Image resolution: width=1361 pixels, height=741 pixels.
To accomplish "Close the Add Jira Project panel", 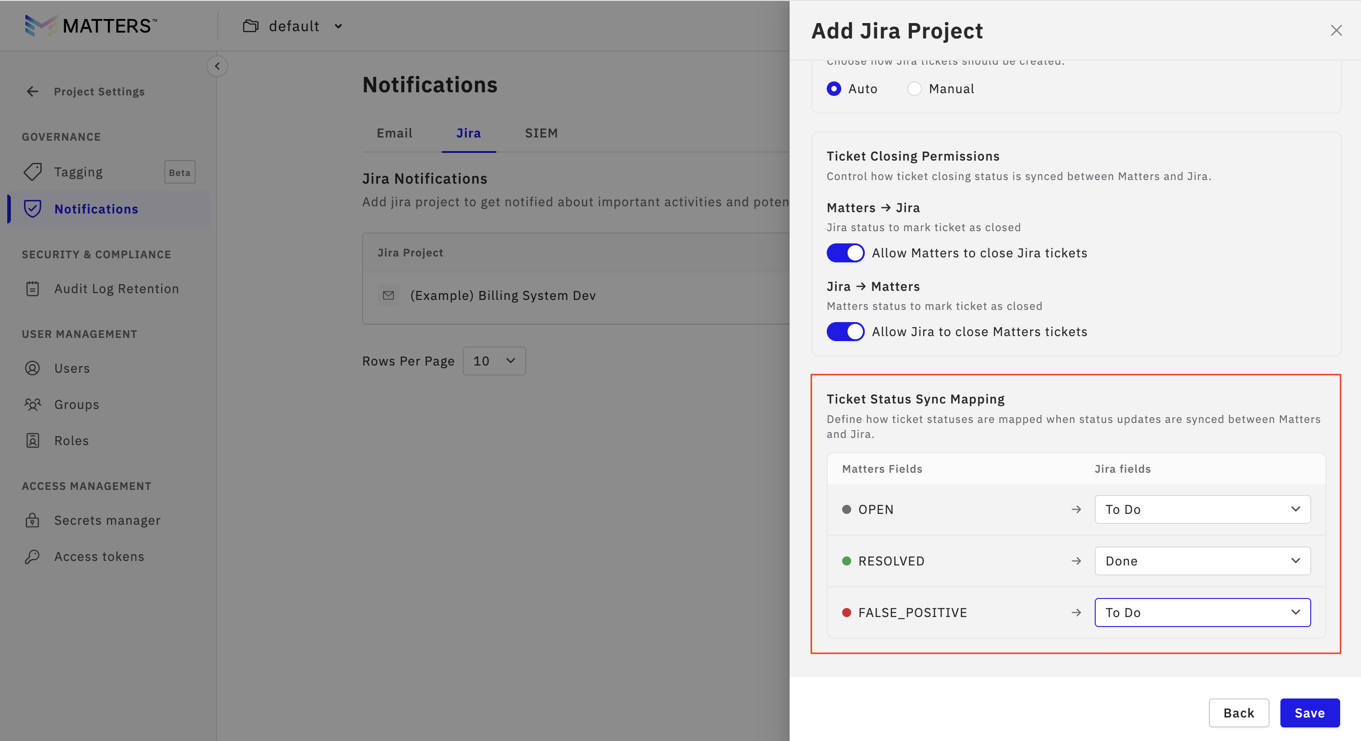I will tap(1336, 31).
